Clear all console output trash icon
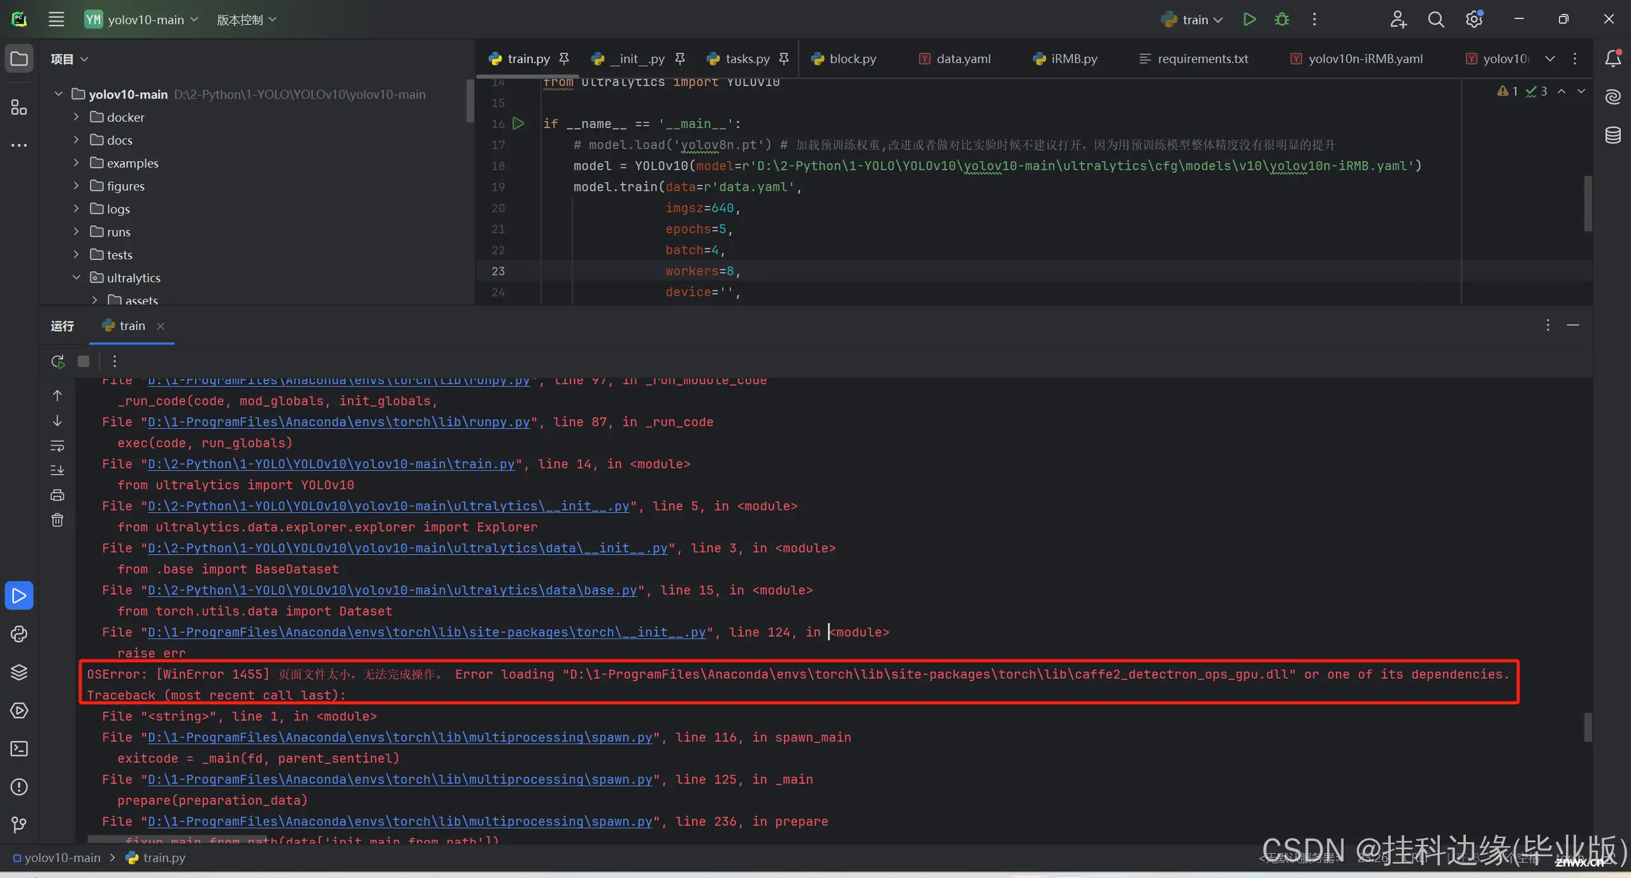The image size is (1631, 878). (x=57, y=521)
